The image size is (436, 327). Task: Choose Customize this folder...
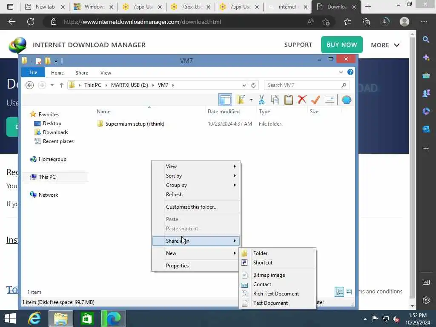[196, 207]
